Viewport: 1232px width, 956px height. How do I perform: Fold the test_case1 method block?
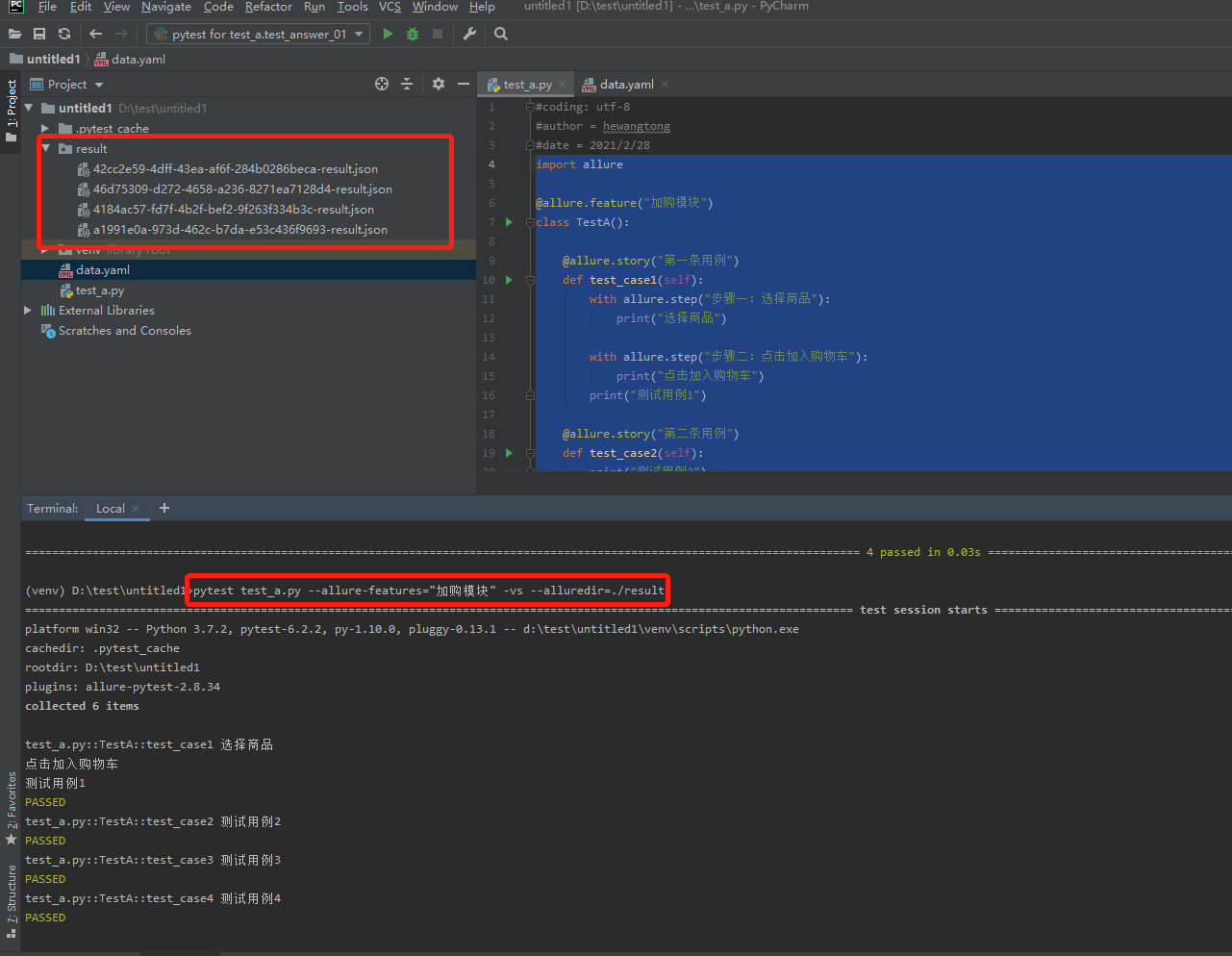[530, 280]
